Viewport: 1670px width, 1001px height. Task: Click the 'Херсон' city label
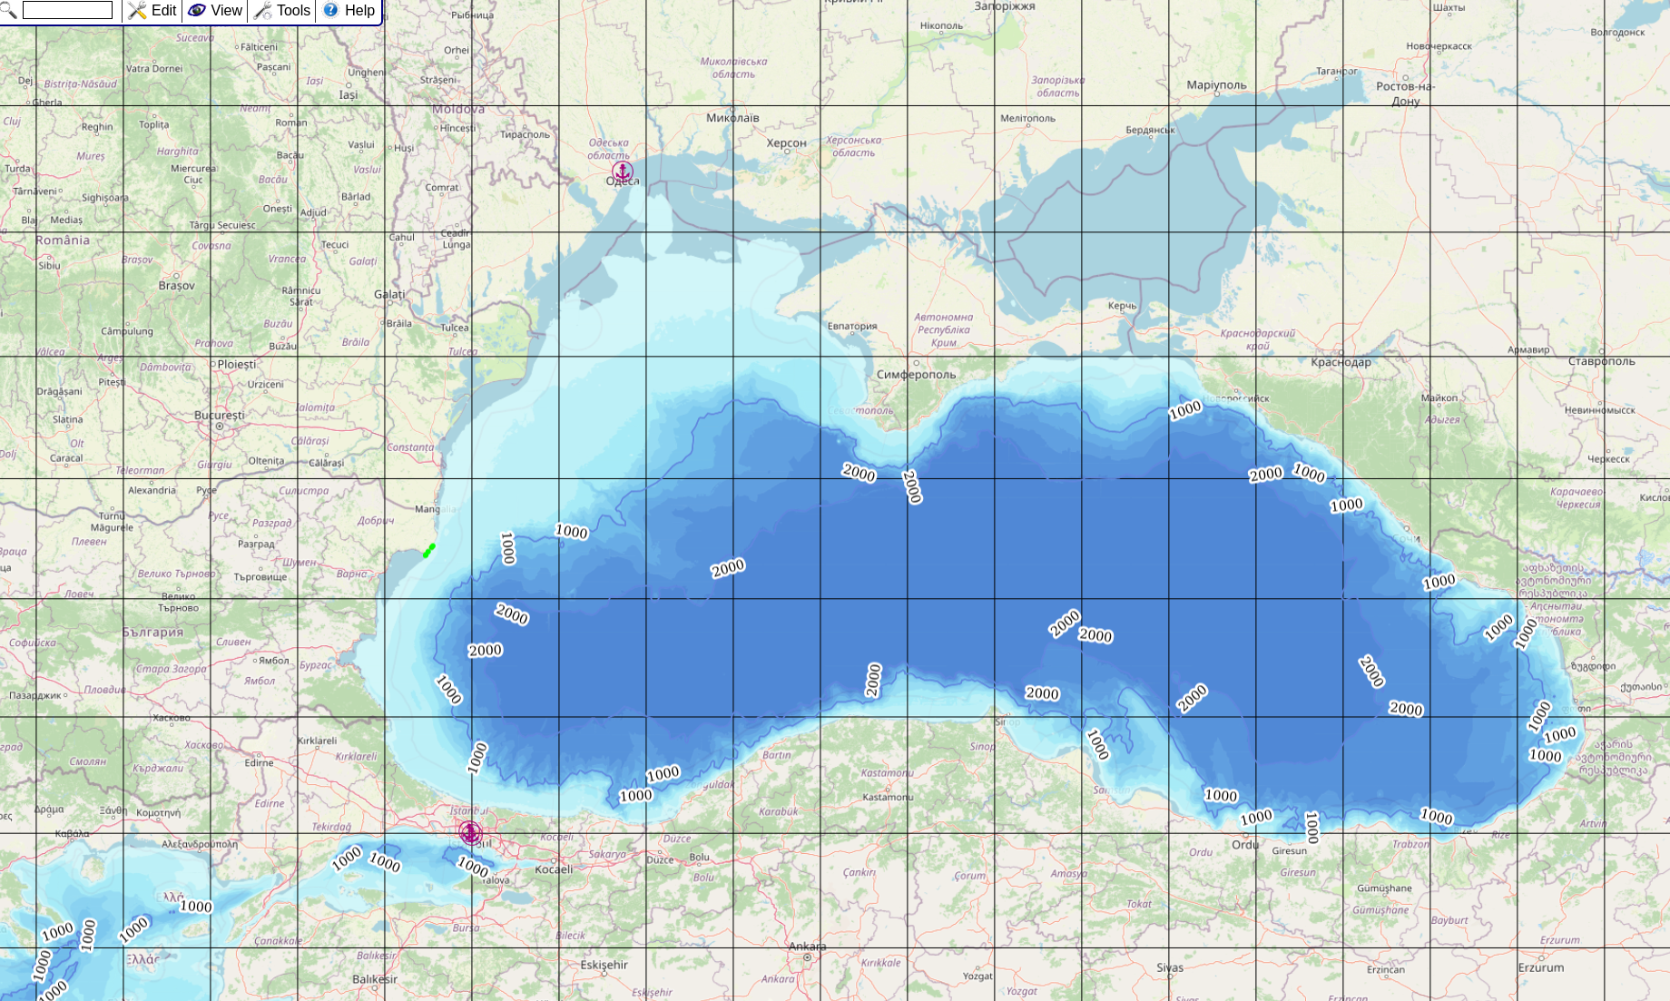click(786, 143)
